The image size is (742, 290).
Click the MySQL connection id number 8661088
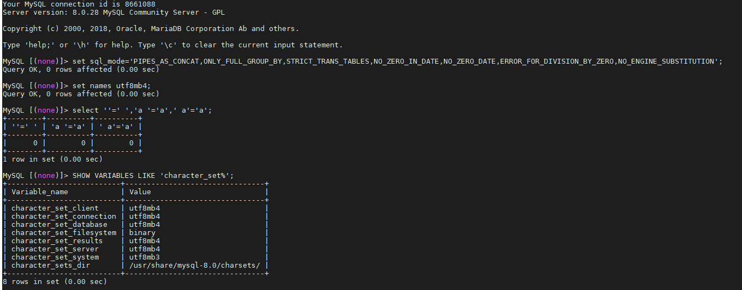[132, 4]
